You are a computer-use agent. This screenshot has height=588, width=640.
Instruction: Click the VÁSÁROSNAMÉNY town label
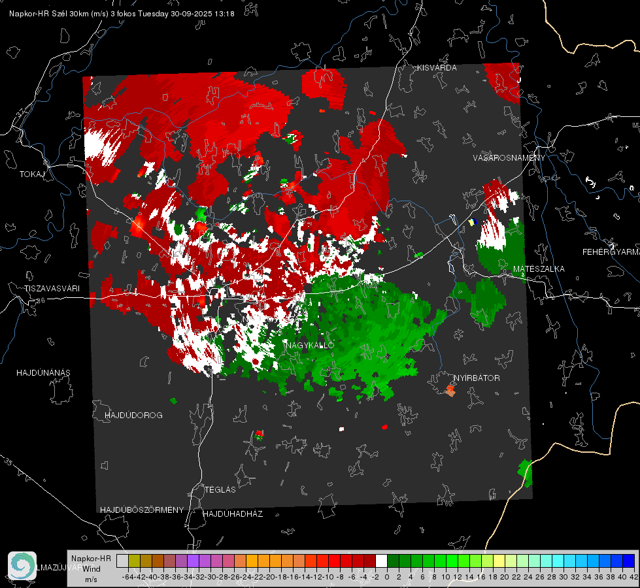pyautogui.click(x=509, y=158)
